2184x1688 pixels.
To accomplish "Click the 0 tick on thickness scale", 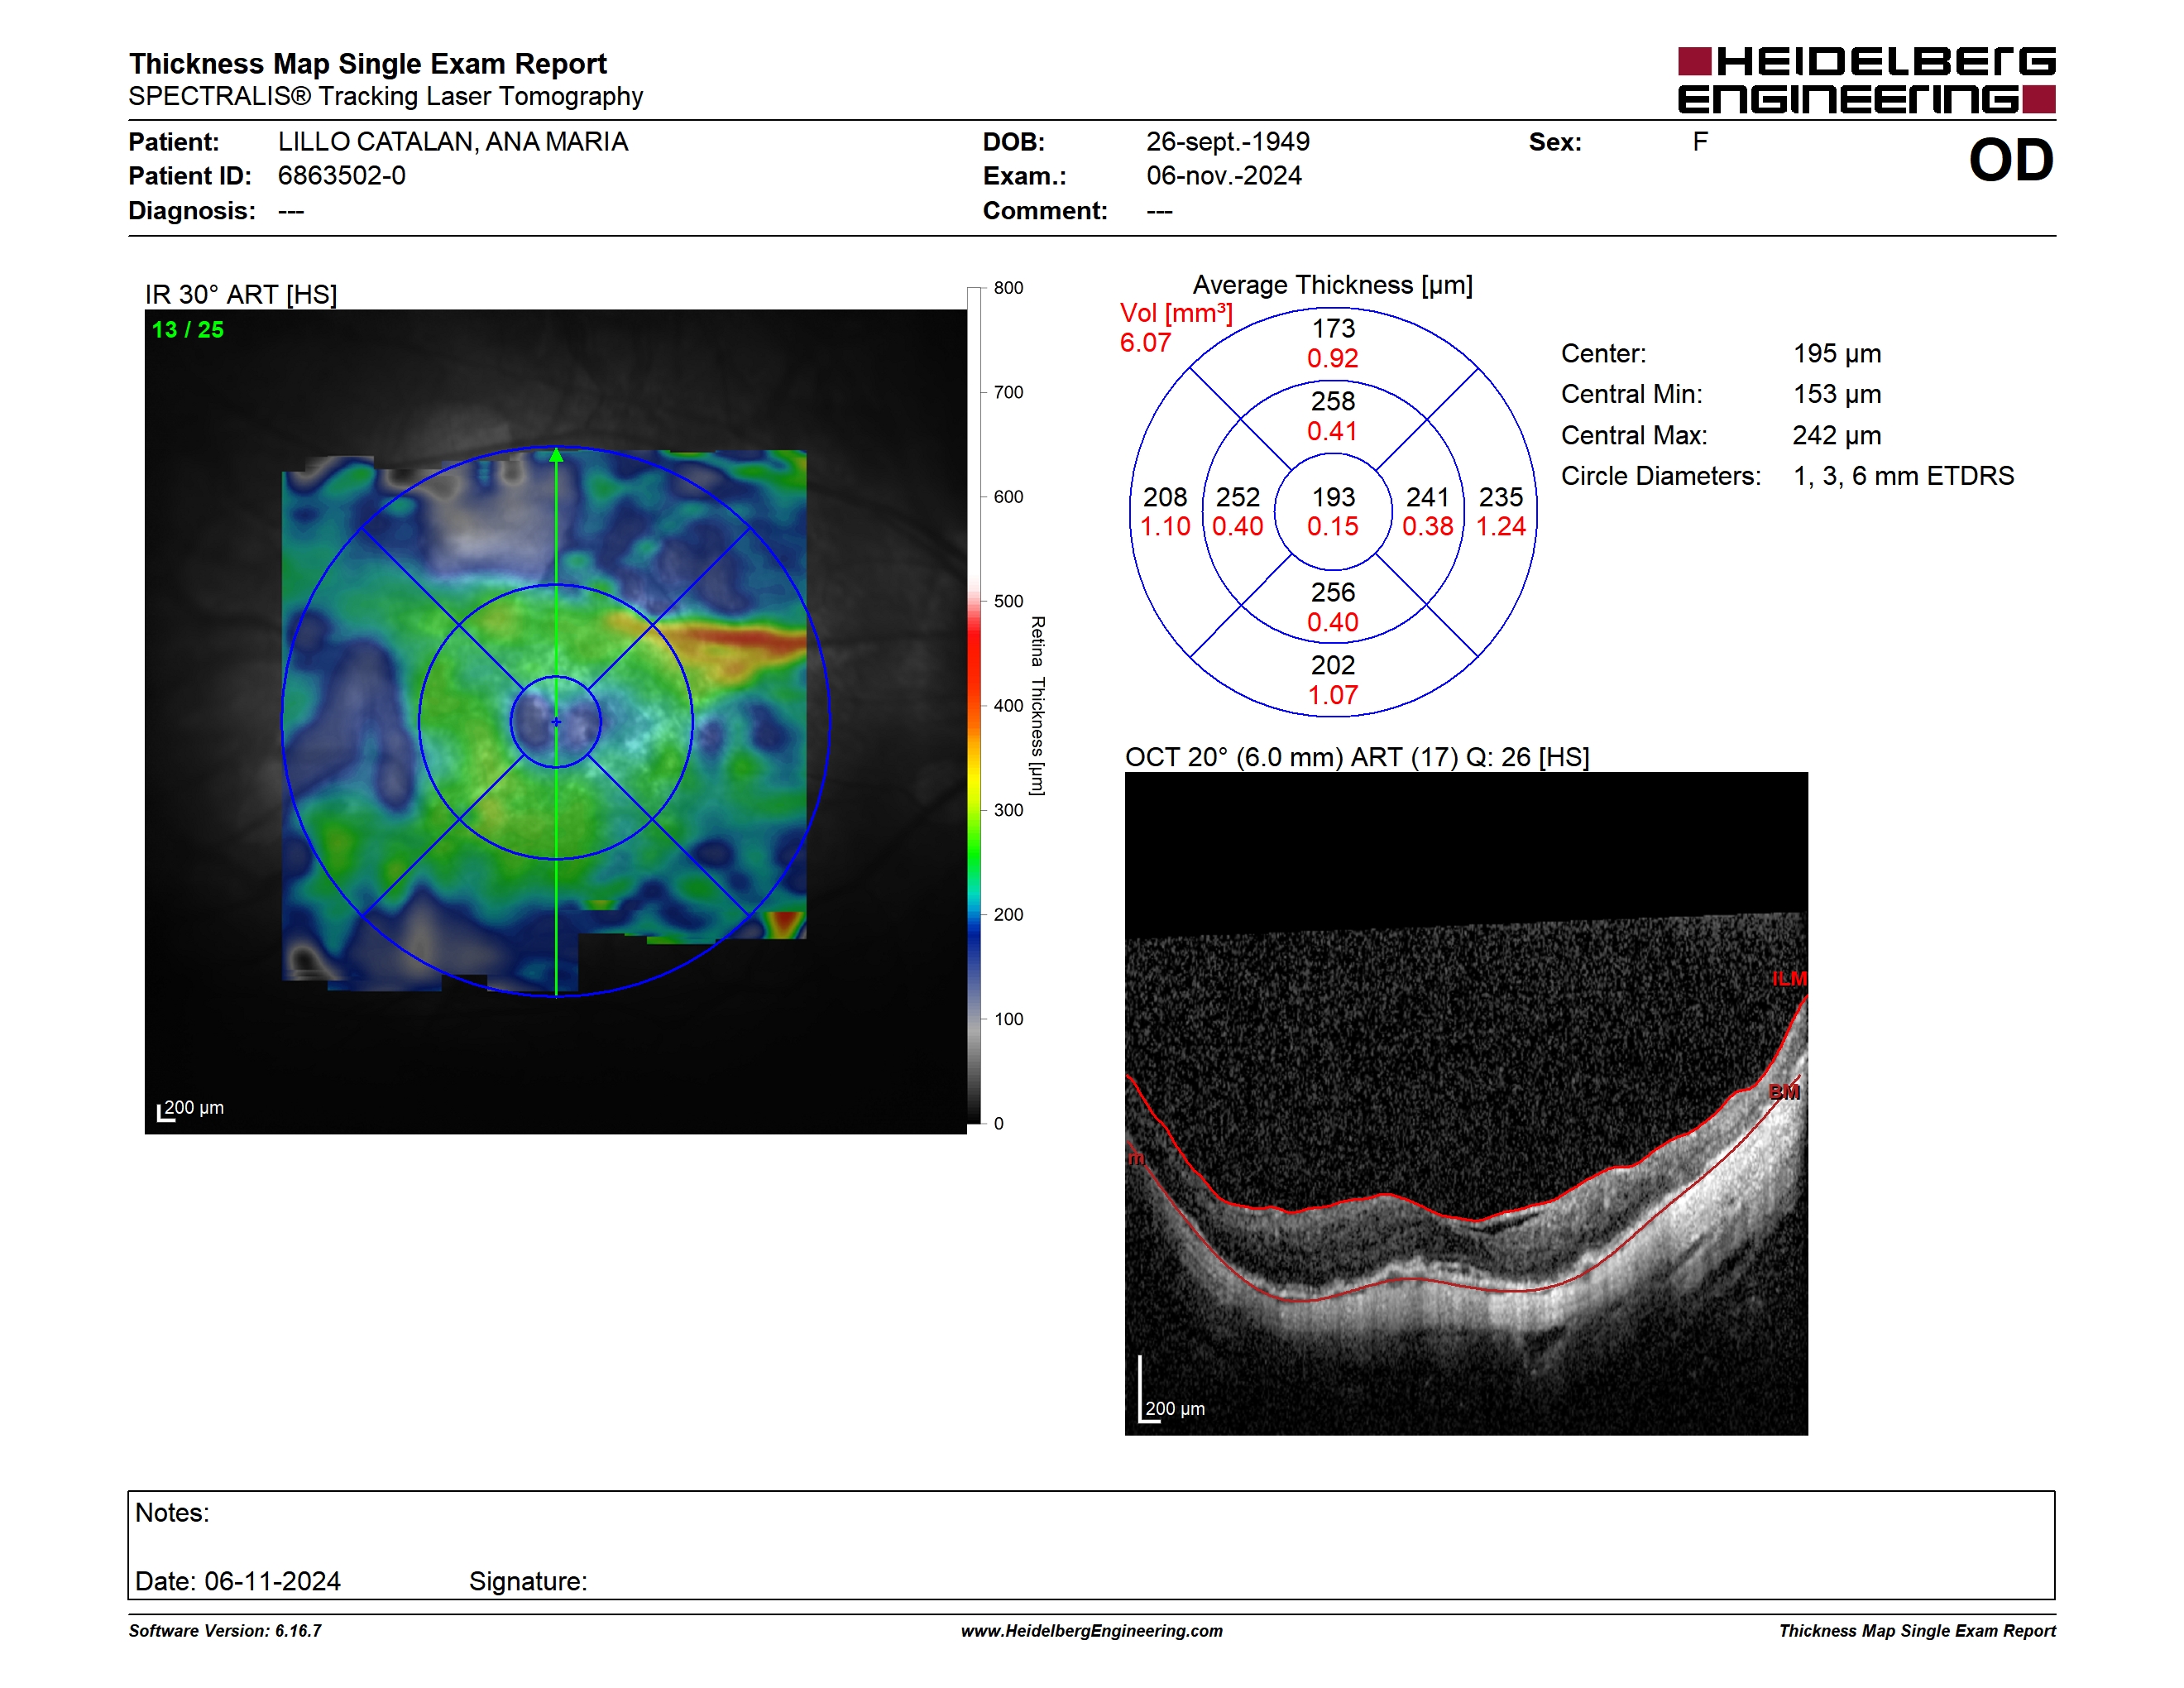I will pyautogui.click(x=999, y=1124).
